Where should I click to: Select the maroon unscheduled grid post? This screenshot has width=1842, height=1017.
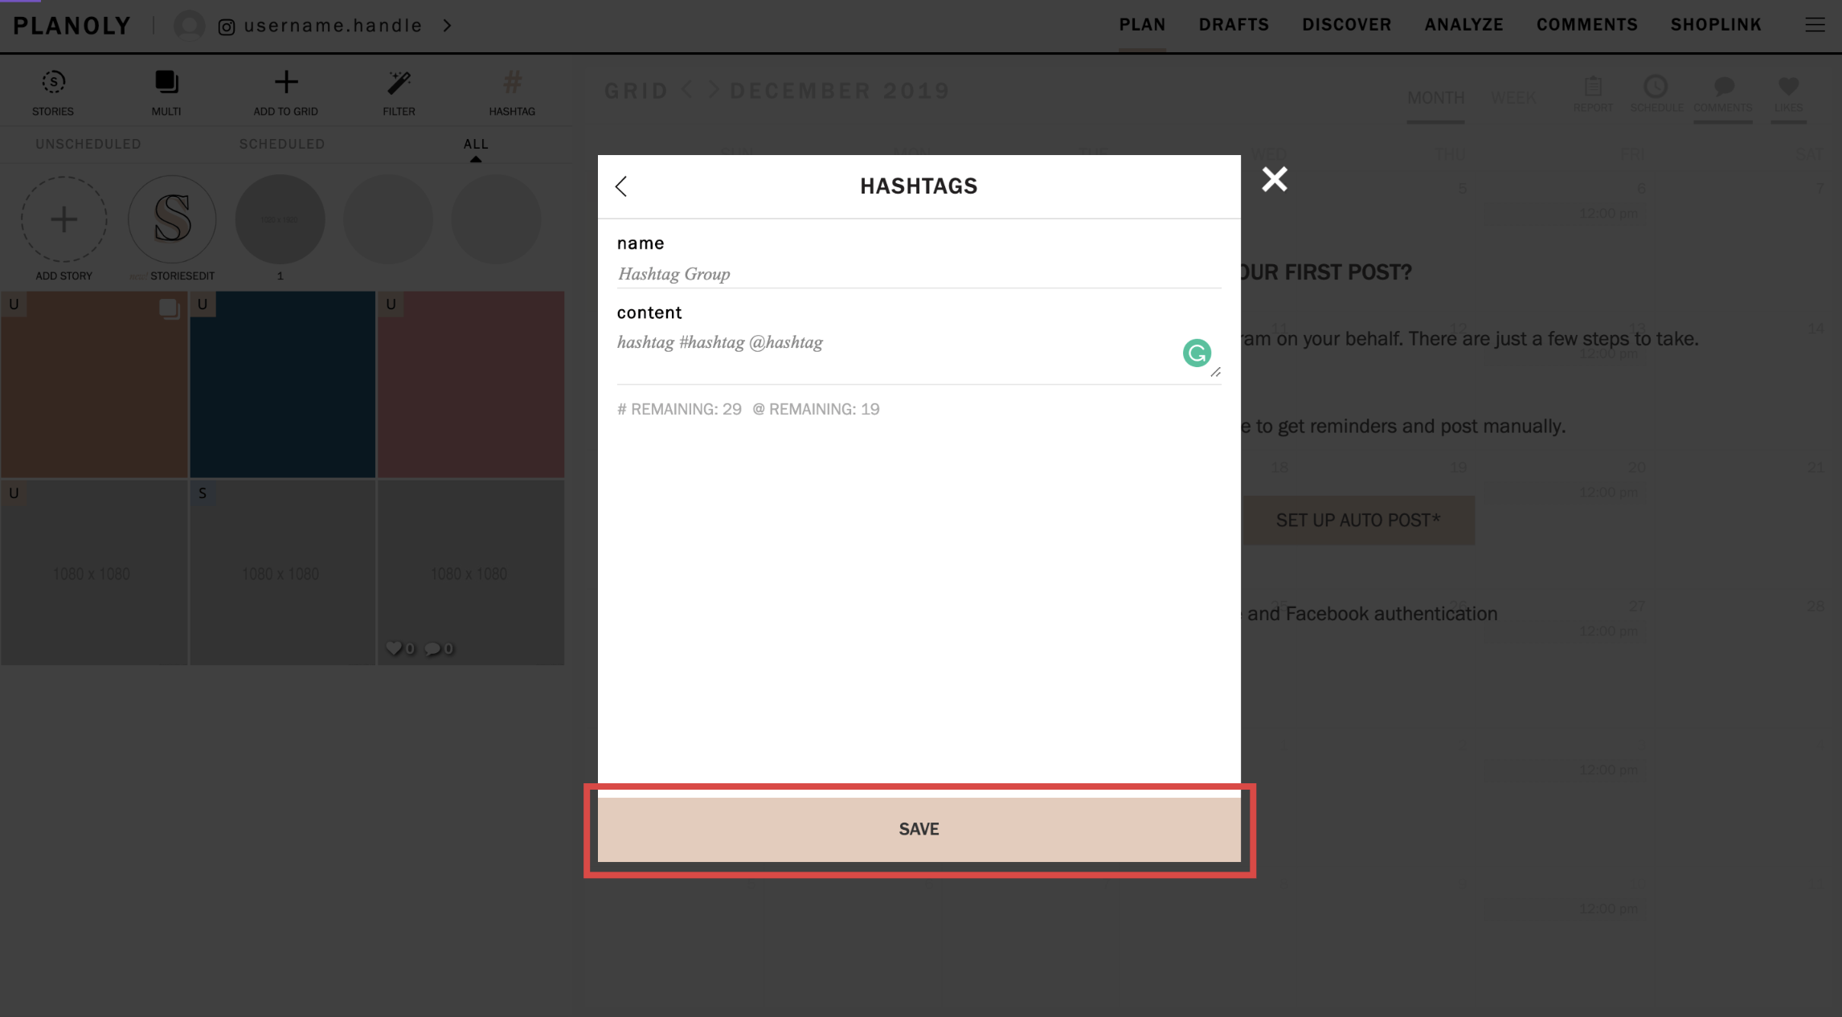471,385
